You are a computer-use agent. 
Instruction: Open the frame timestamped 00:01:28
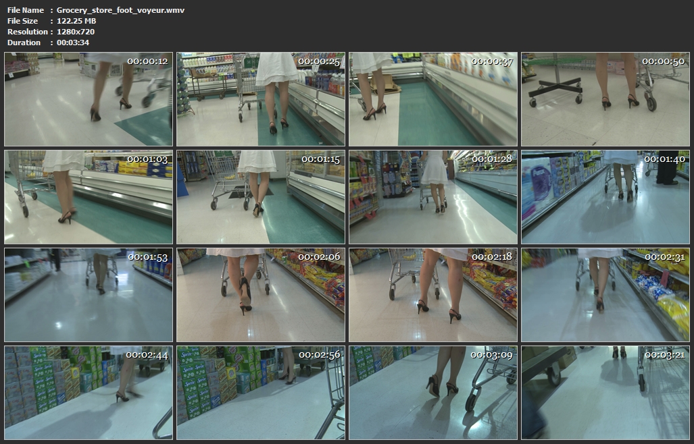coord(433,197)
